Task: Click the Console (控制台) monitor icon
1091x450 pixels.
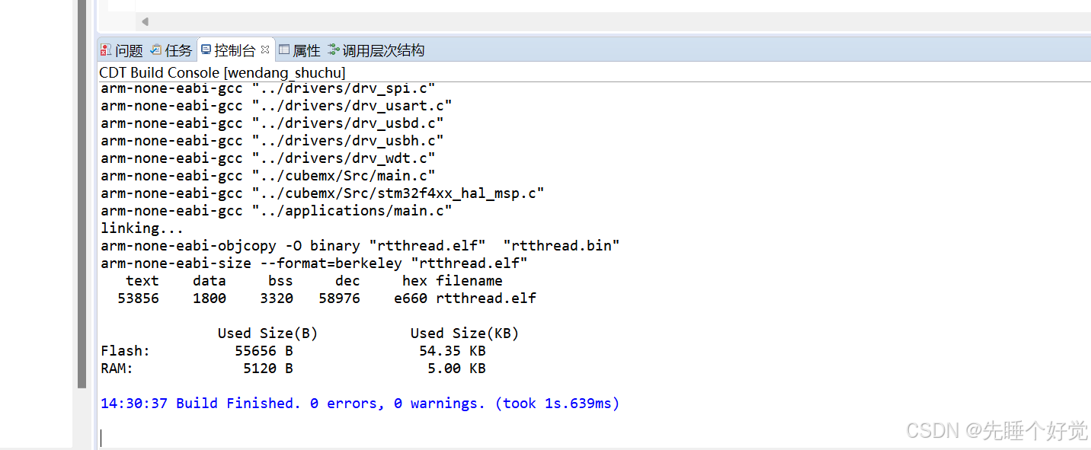Action: [206, 49]
